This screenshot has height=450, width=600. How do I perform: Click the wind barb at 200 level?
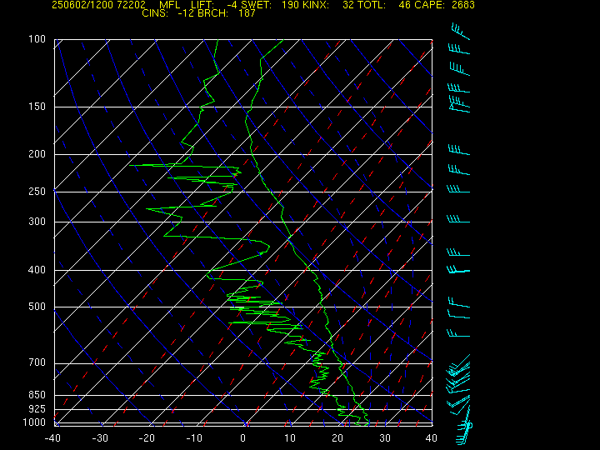point(459,150)
